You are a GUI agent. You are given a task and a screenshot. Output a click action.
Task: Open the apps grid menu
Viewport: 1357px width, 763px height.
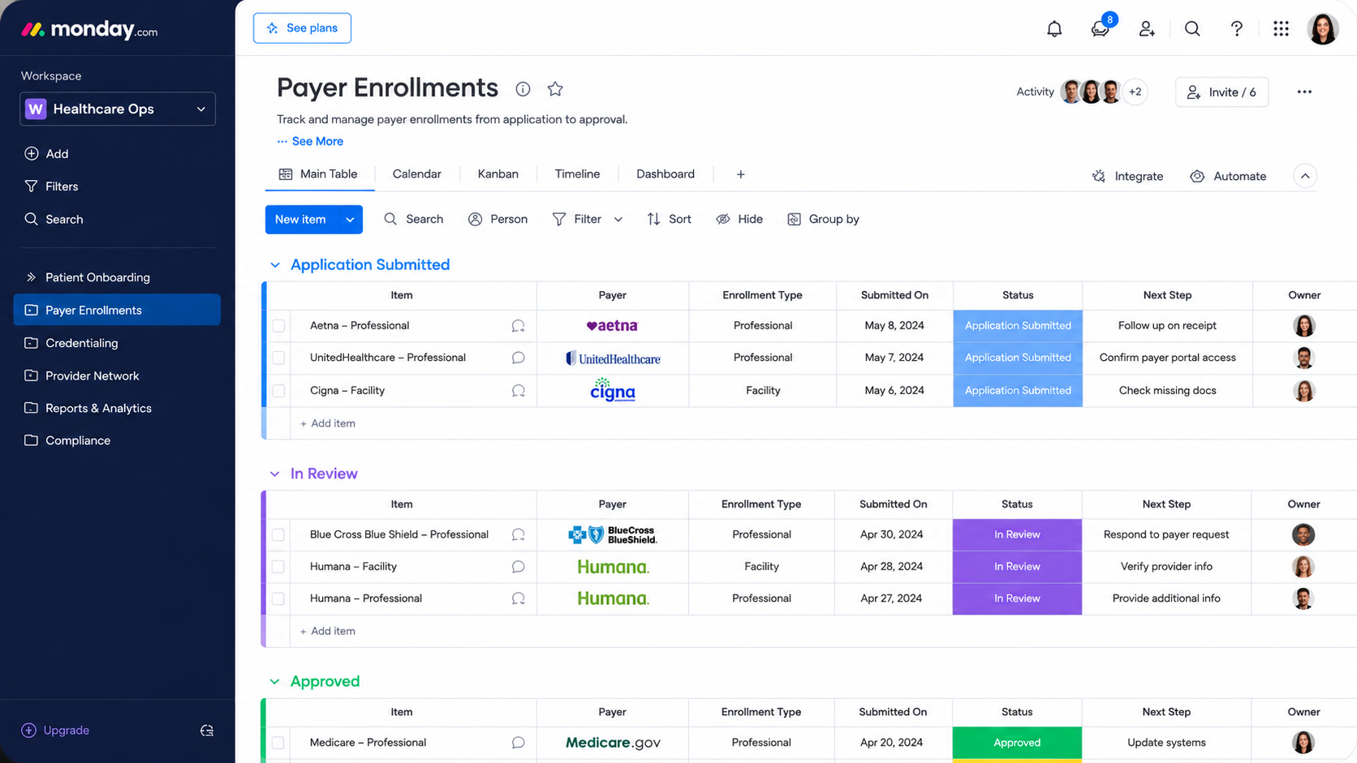1281,28
